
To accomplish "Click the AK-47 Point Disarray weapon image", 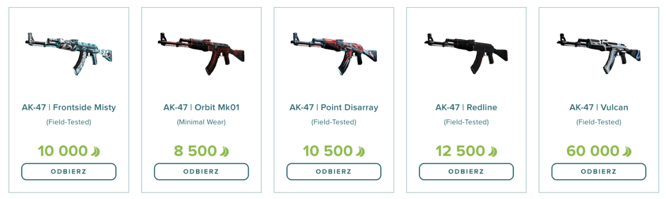I will [x=334, y=52].
